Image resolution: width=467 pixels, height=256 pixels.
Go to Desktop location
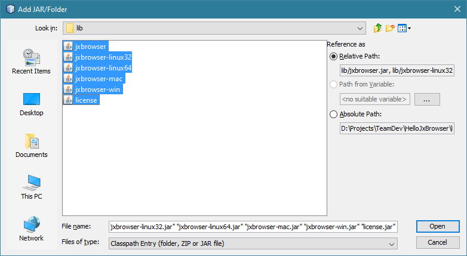pos(31,104)
